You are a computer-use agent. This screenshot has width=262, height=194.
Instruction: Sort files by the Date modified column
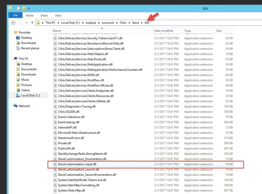click(x=163, y=31)
